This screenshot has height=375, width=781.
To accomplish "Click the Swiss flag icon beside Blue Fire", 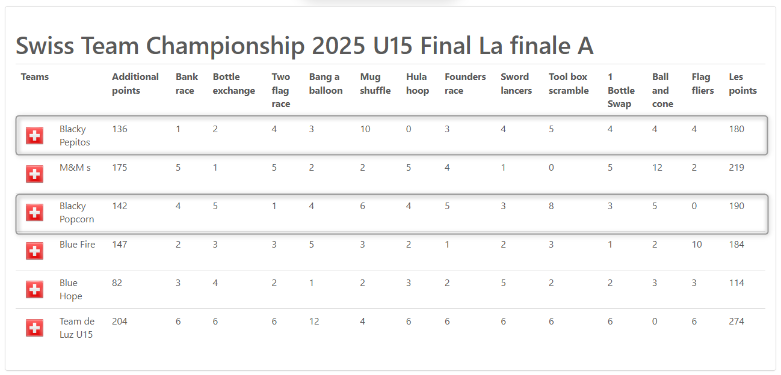I will (x=35, y=251).
